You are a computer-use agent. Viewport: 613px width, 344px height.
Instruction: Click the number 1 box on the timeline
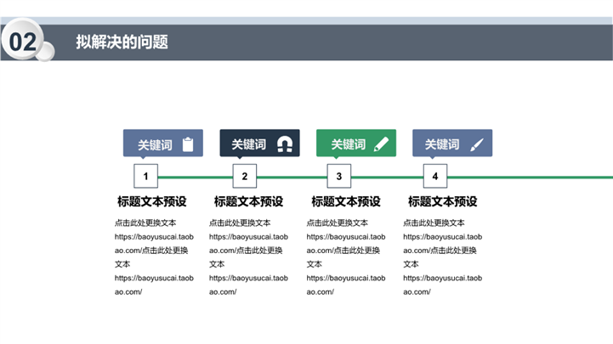[146, 177]
